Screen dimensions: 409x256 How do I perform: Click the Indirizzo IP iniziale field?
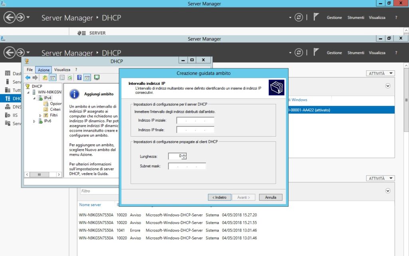coord(195,120)
